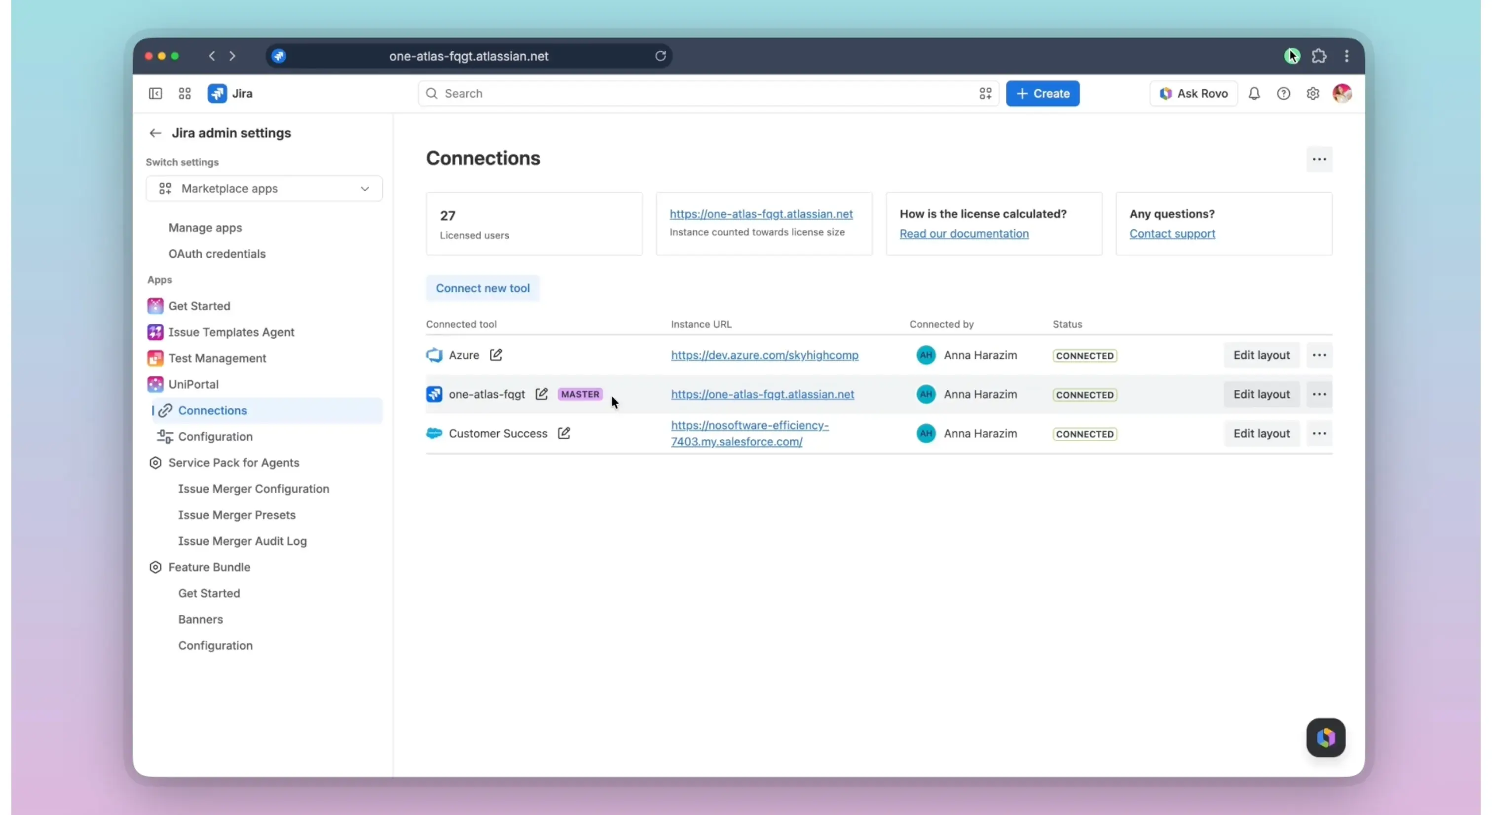Screen dimensions: 1492x815
Task: Open more actions for one-atlas-fqgt row
Action: click(x=1319, y=394)
